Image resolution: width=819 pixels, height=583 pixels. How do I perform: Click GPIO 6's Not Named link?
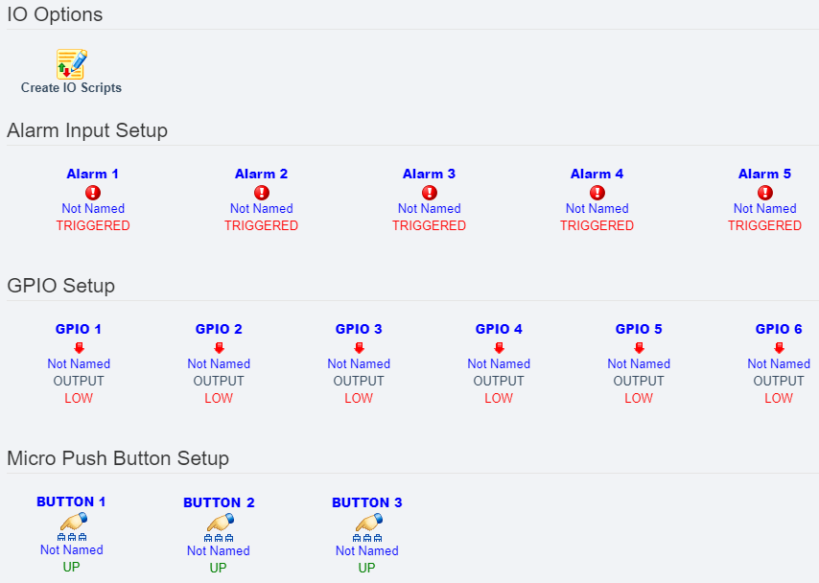pyautogui.click(x=779, y=363)
